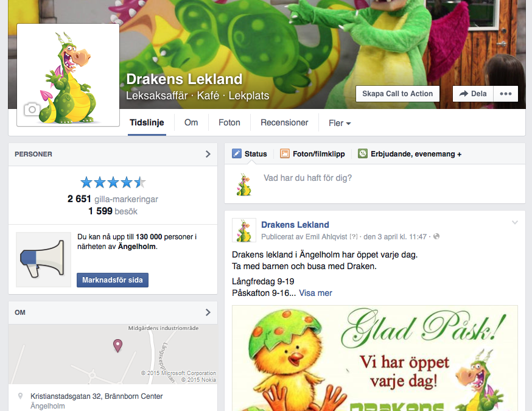Click Skapa Call to Action button
The image size is (532, 411).
coord(397,94)
